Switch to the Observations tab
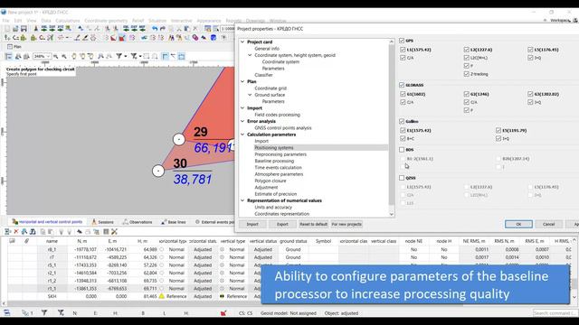579x325 pixels. [x=138, y=222]
